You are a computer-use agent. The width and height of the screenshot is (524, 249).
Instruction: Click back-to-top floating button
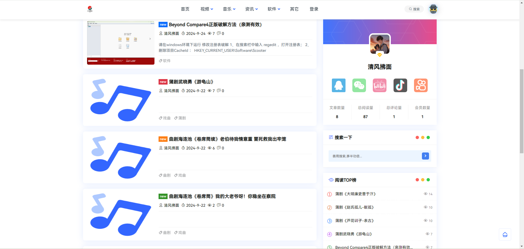pyautogui.click(x=505, y=235)
